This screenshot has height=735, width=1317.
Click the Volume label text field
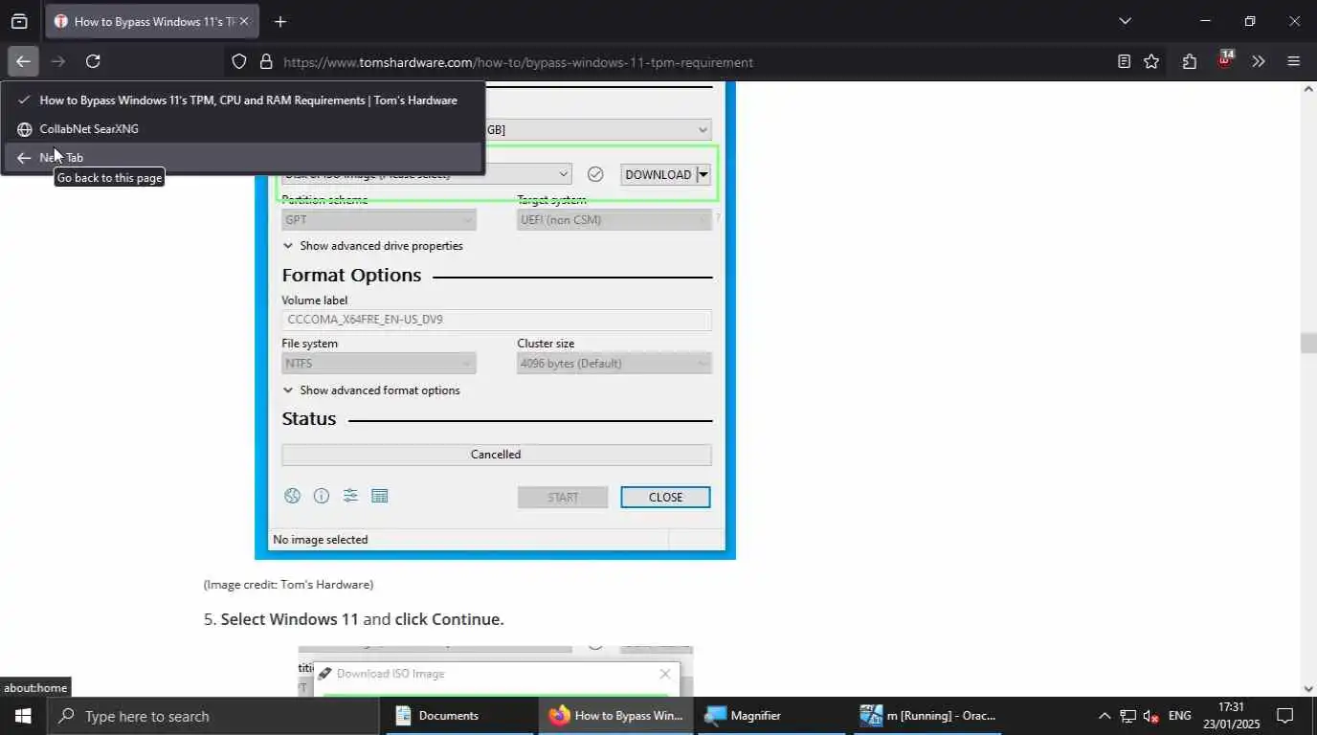click(497, 320)
